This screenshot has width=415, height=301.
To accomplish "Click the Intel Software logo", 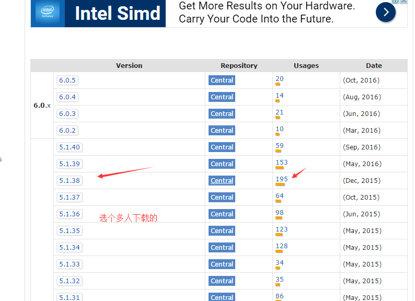I will pyautogui.click(x=48, y=12).
